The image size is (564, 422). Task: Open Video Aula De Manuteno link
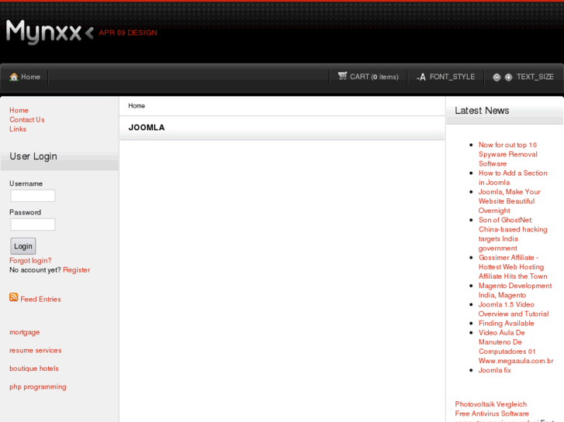click(x=516, y=347)
